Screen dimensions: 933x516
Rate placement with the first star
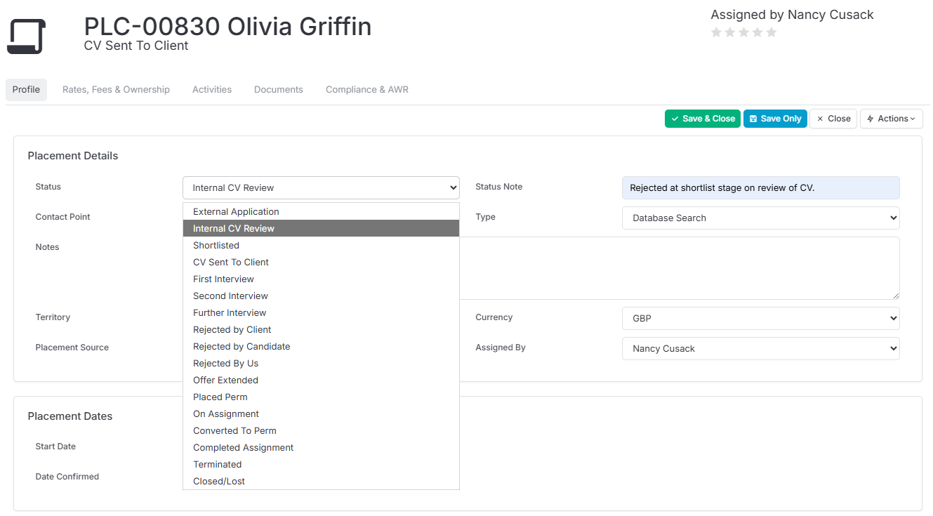click(x=717, y=32)
